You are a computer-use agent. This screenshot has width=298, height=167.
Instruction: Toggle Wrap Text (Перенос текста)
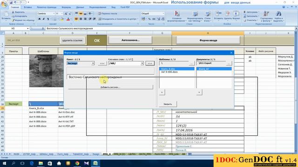point(108,13)
